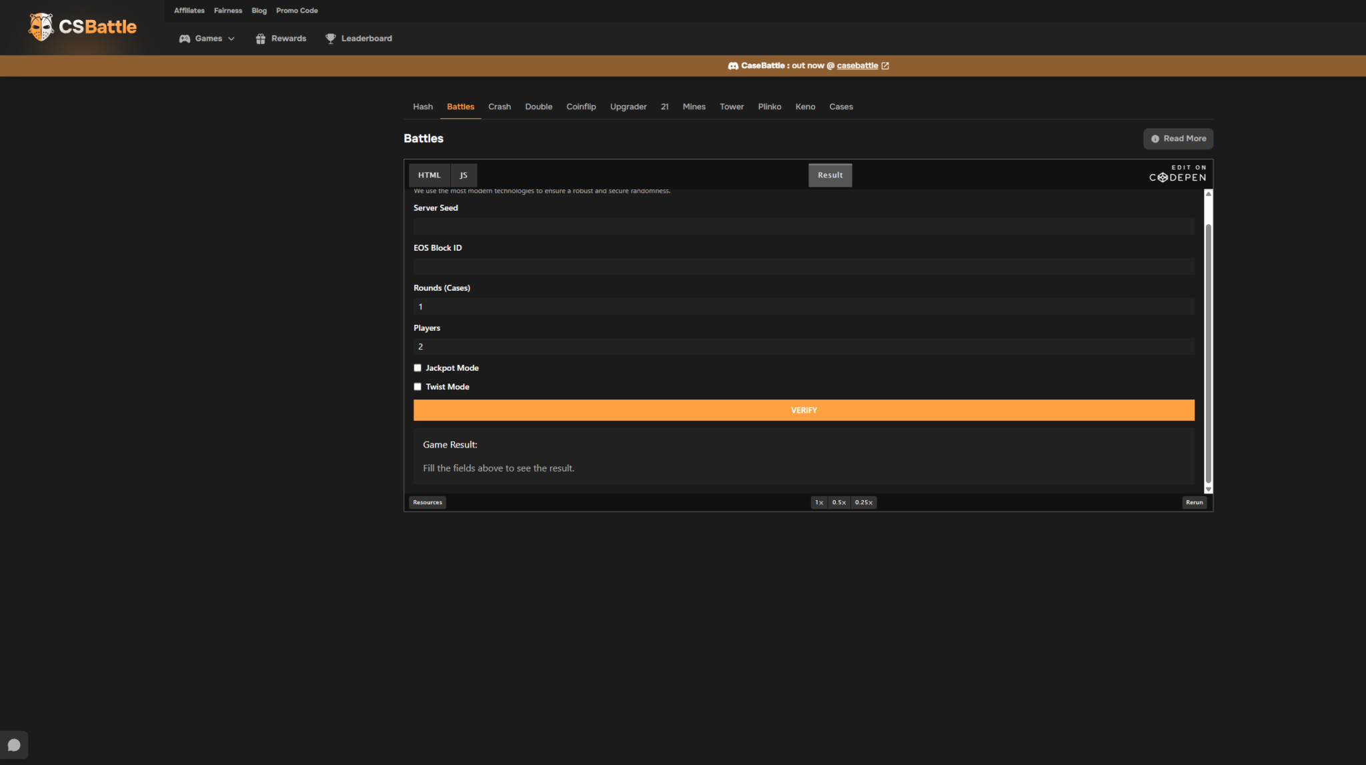Switch to the Plinko tab
The image size is (1366, 765).
coord(770,107)
